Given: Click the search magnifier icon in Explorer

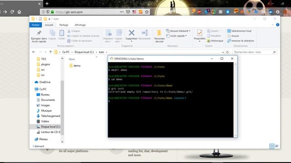Looking at the screenshot, I should coord(274,53).
